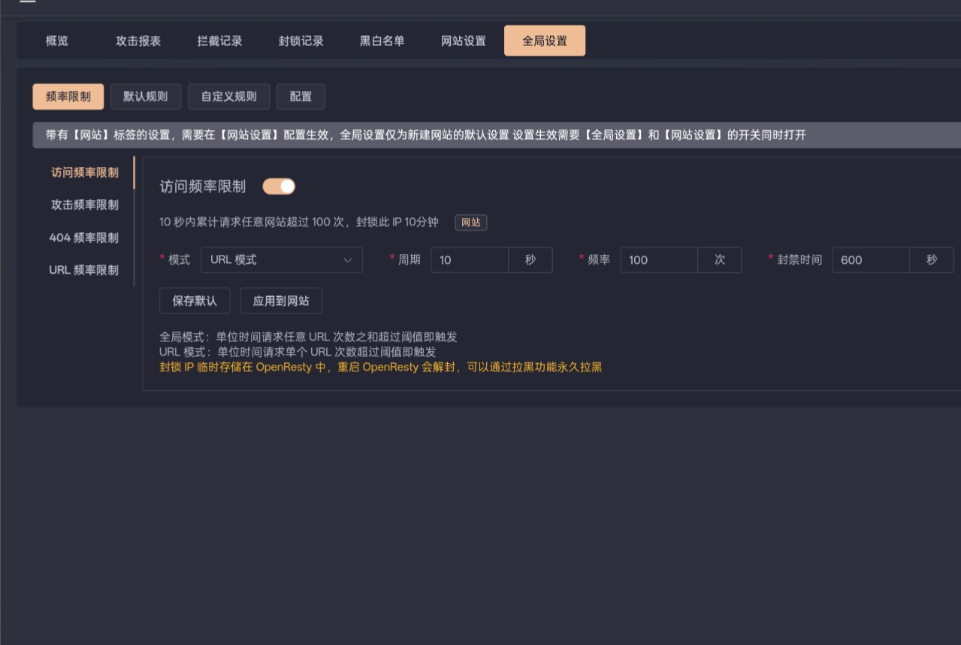View the 封锁记录 tab

point(301,41)
